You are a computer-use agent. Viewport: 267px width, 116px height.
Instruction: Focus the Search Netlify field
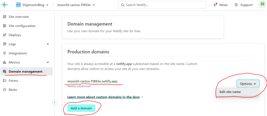(162, 5)
